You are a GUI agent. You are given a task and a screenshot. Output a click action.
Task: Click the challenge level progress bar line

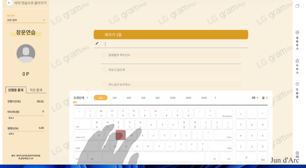(171, 105)
